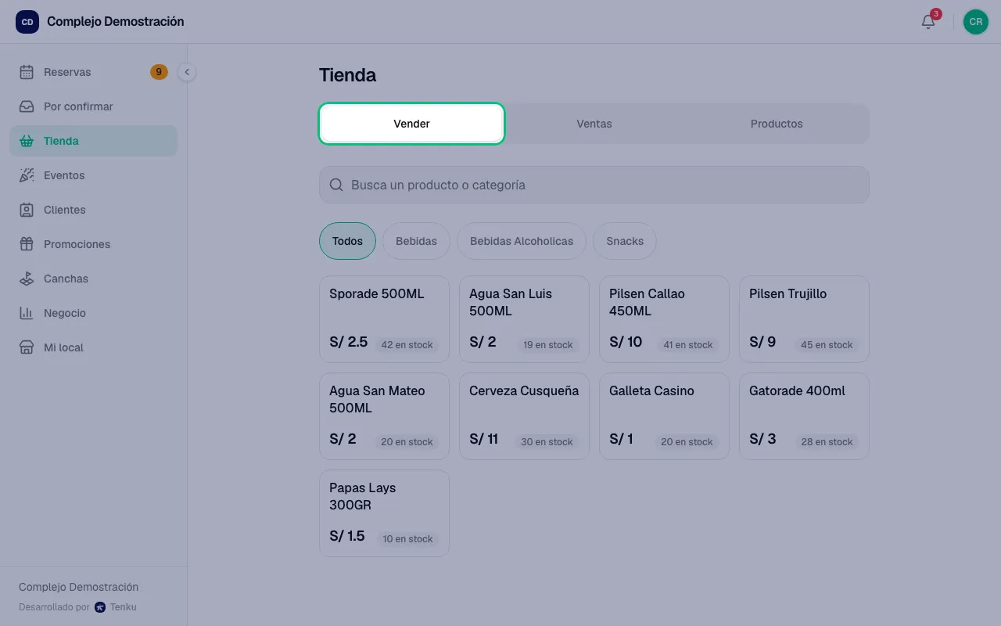Click the search magnifier icon
Image resolution: width=1001 pixels, height=626 pixels.
pos(337,185)
